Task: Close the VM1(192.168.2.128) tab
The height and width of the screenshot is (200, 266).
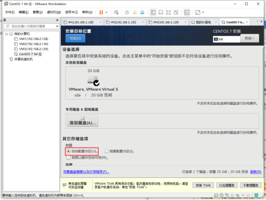Action: click(x=101, y=22)
